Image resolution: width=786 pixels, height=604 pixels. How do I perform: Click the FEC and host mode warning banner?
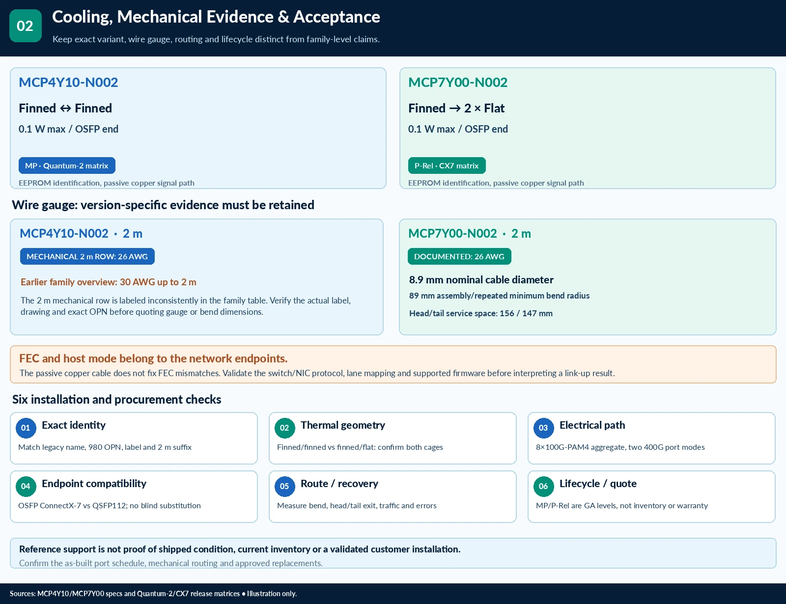tap(393, 364)
